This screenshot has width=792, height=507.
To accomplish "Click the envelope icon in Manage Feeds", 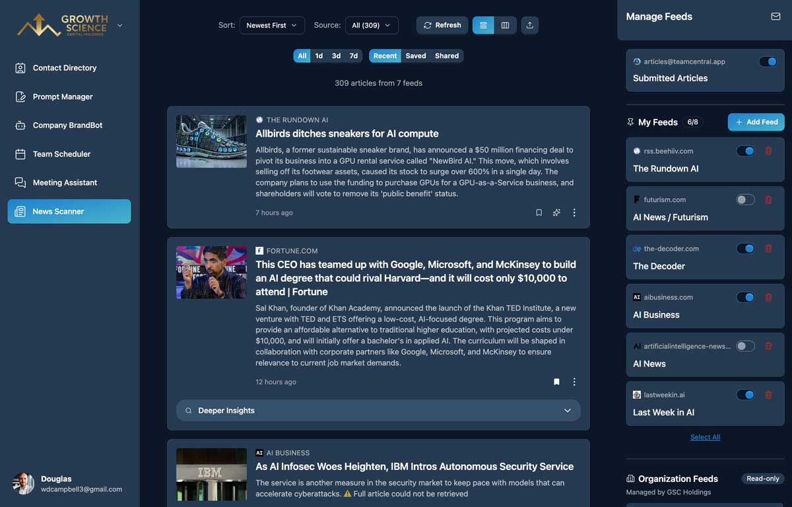I will click(776, 17).
